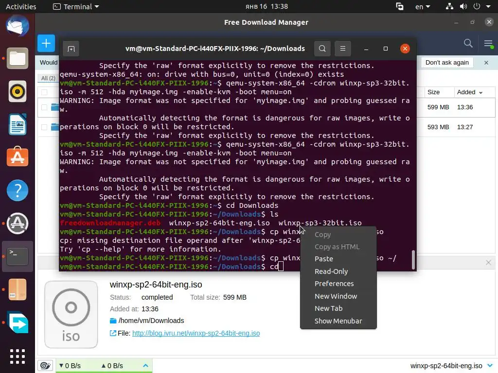Search downloads in Free Download Manager

tap(468, 43)
